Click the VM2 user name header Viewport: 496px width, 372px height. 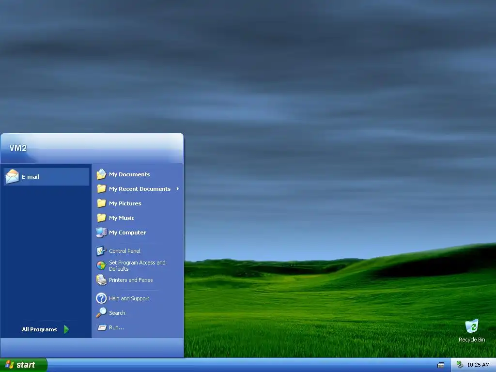pyautogui.click(x=18, y=148)
